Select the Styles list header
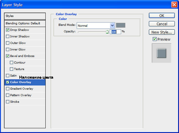 click(25, 16)
